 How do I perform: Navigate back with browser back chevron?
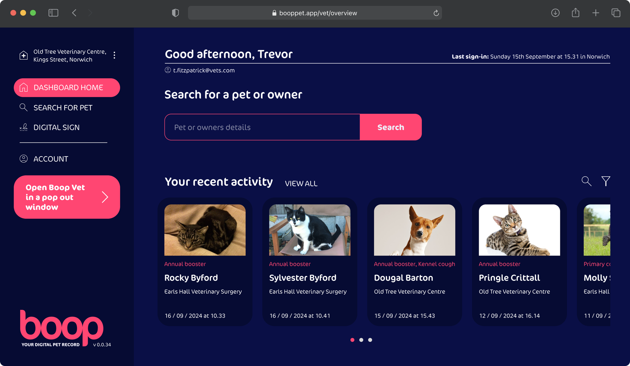(74, 13)
